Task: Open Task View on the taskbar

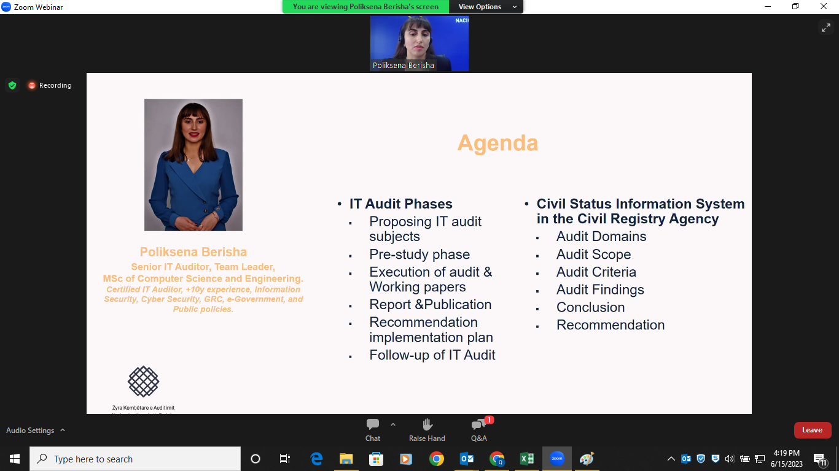Action: click(285, 459)
